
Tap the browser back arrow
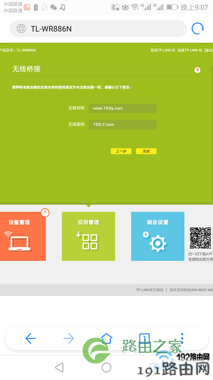(31, 338)
